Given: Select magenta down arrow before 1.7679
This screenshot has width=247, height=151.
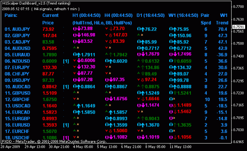Looking at the screenshot, I should [143, 54].
